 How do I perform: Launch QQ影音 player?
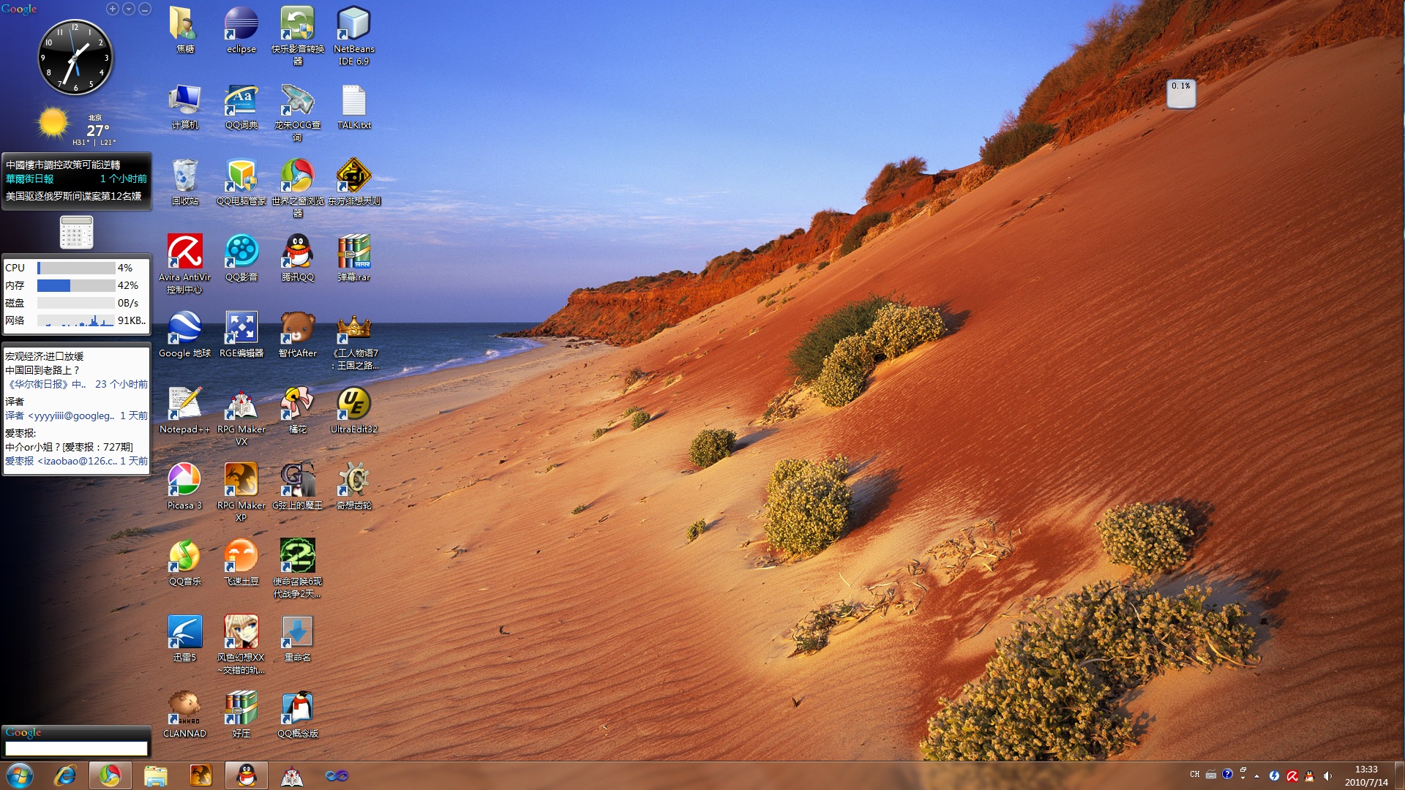241,258
